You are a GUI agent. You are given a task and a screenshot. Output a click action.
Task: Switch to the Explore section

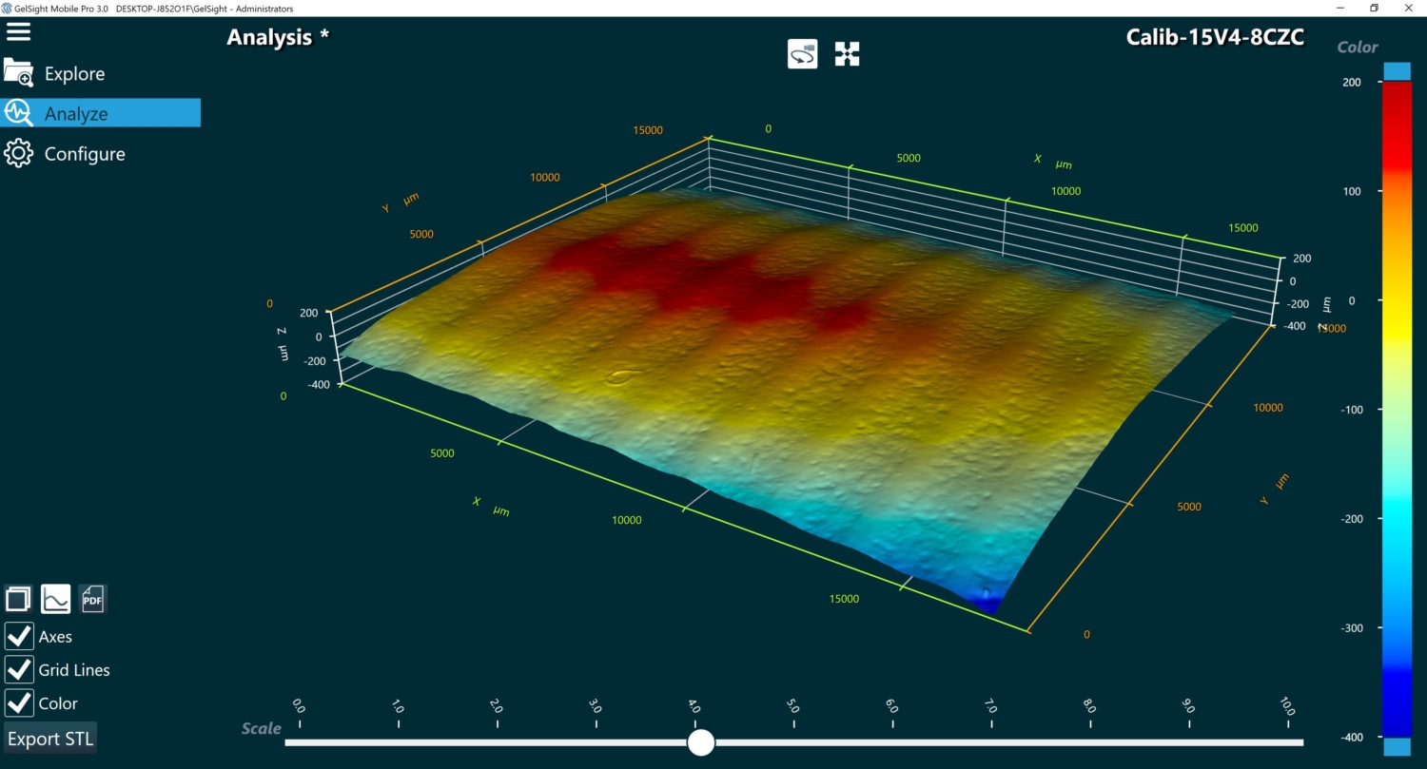pos(75,72)
